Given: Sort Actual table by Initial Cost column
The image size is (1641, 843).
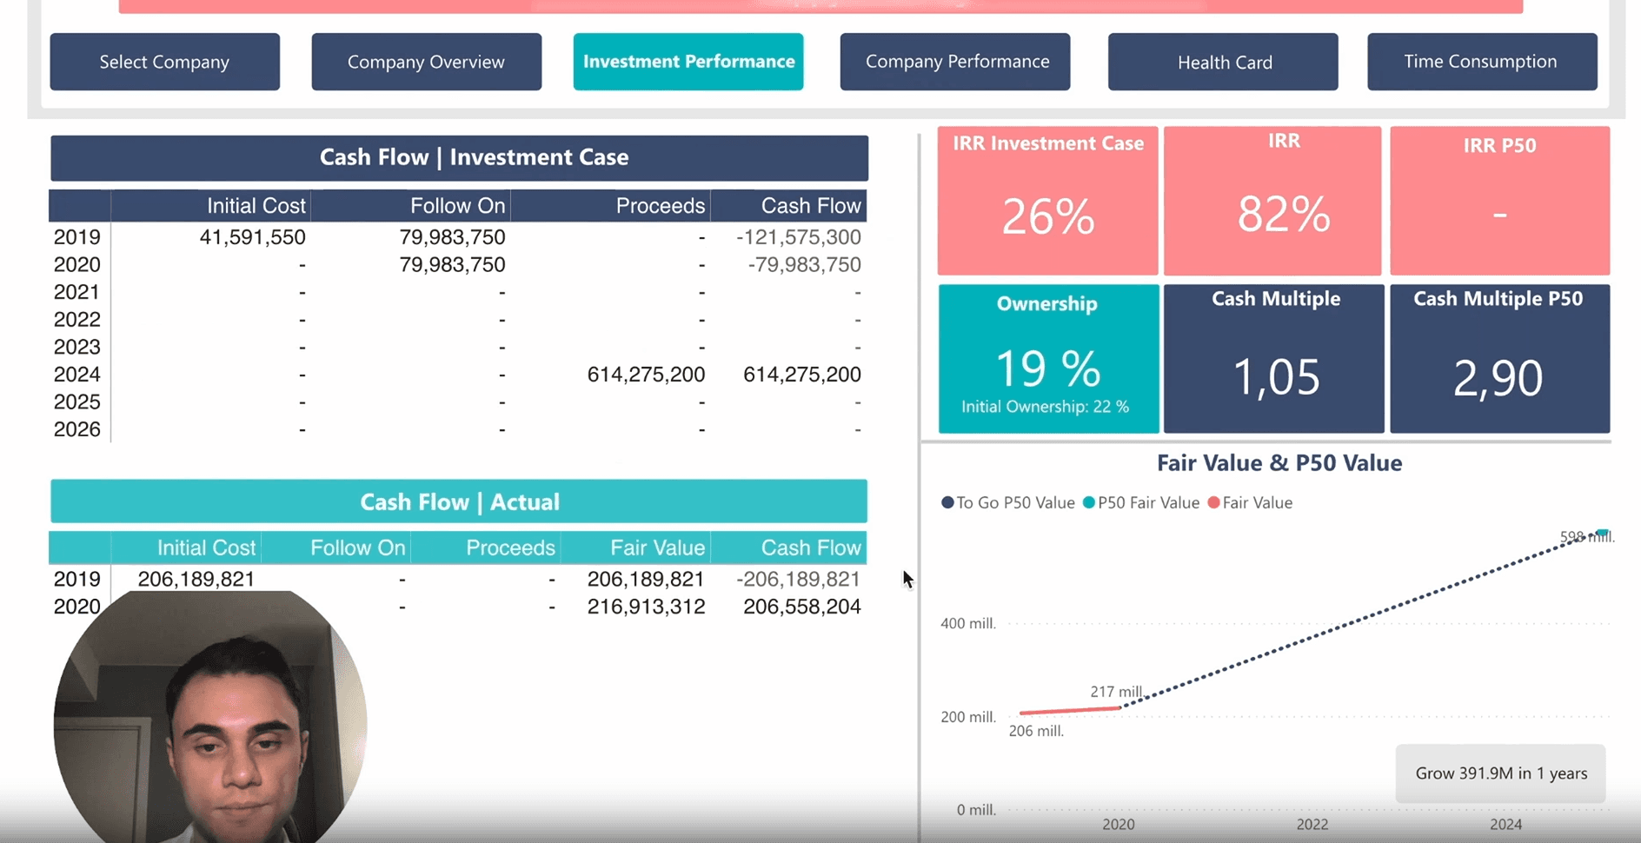Looking at the screenshot, I should pyautogui.click(x=206, y=548).
